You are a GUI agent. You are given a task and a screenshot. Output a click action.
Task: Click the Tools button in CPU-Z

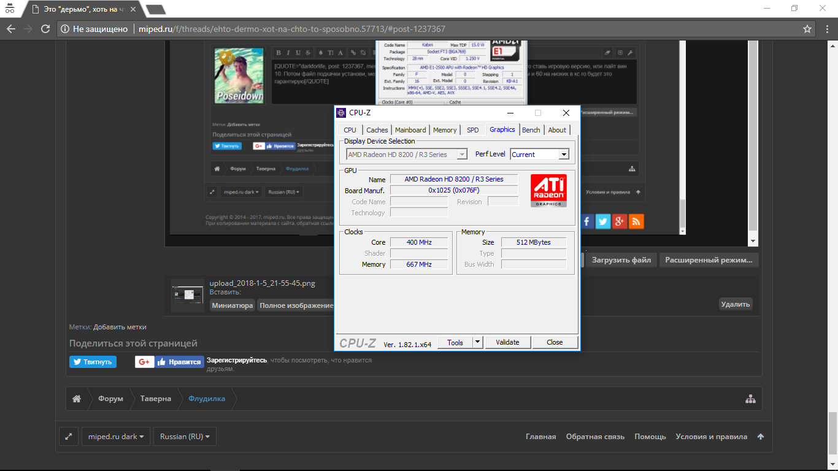[x=455, y=342]
